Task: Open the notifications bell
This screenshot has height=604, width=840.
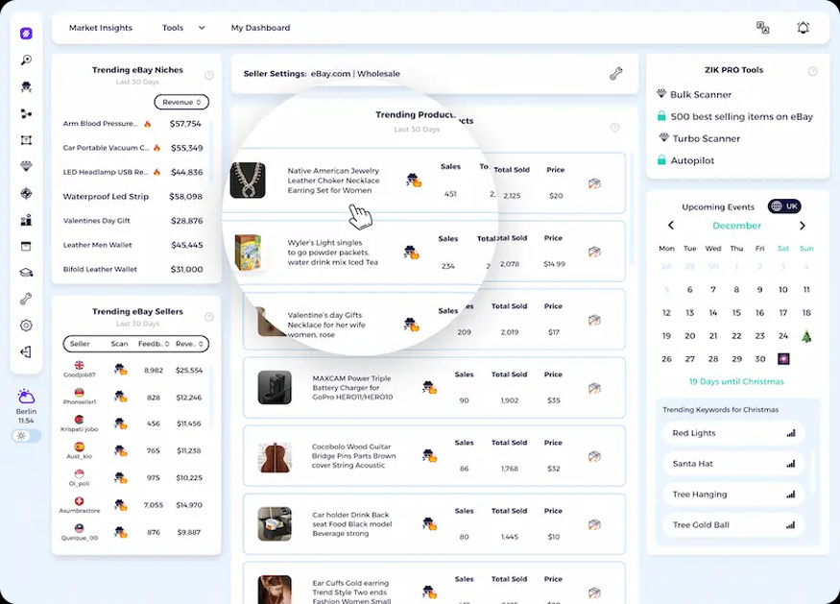Action: pyautogui.click(x=803, y=28)
